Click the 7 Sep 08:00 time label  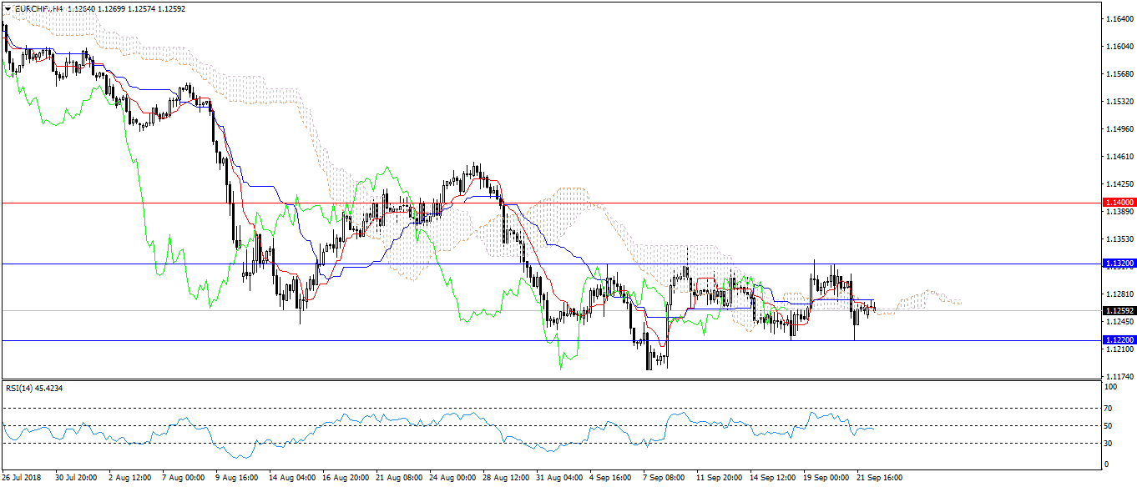664,479
